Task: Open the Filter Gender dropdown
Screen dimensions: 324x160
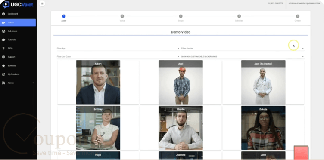Action: tap(243, 49)
